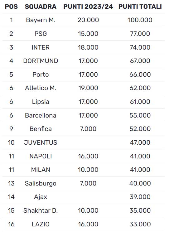Screen dimensions: 169x232
Task: Click the Lipsia team cell
Action: [x=41, y=102]
